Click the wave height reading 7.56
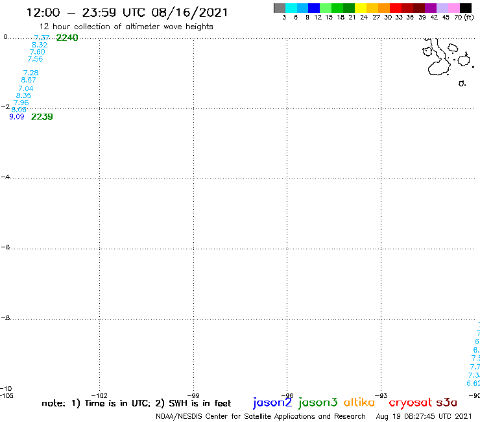Screen dimensions: 480x422 point(35,59)
